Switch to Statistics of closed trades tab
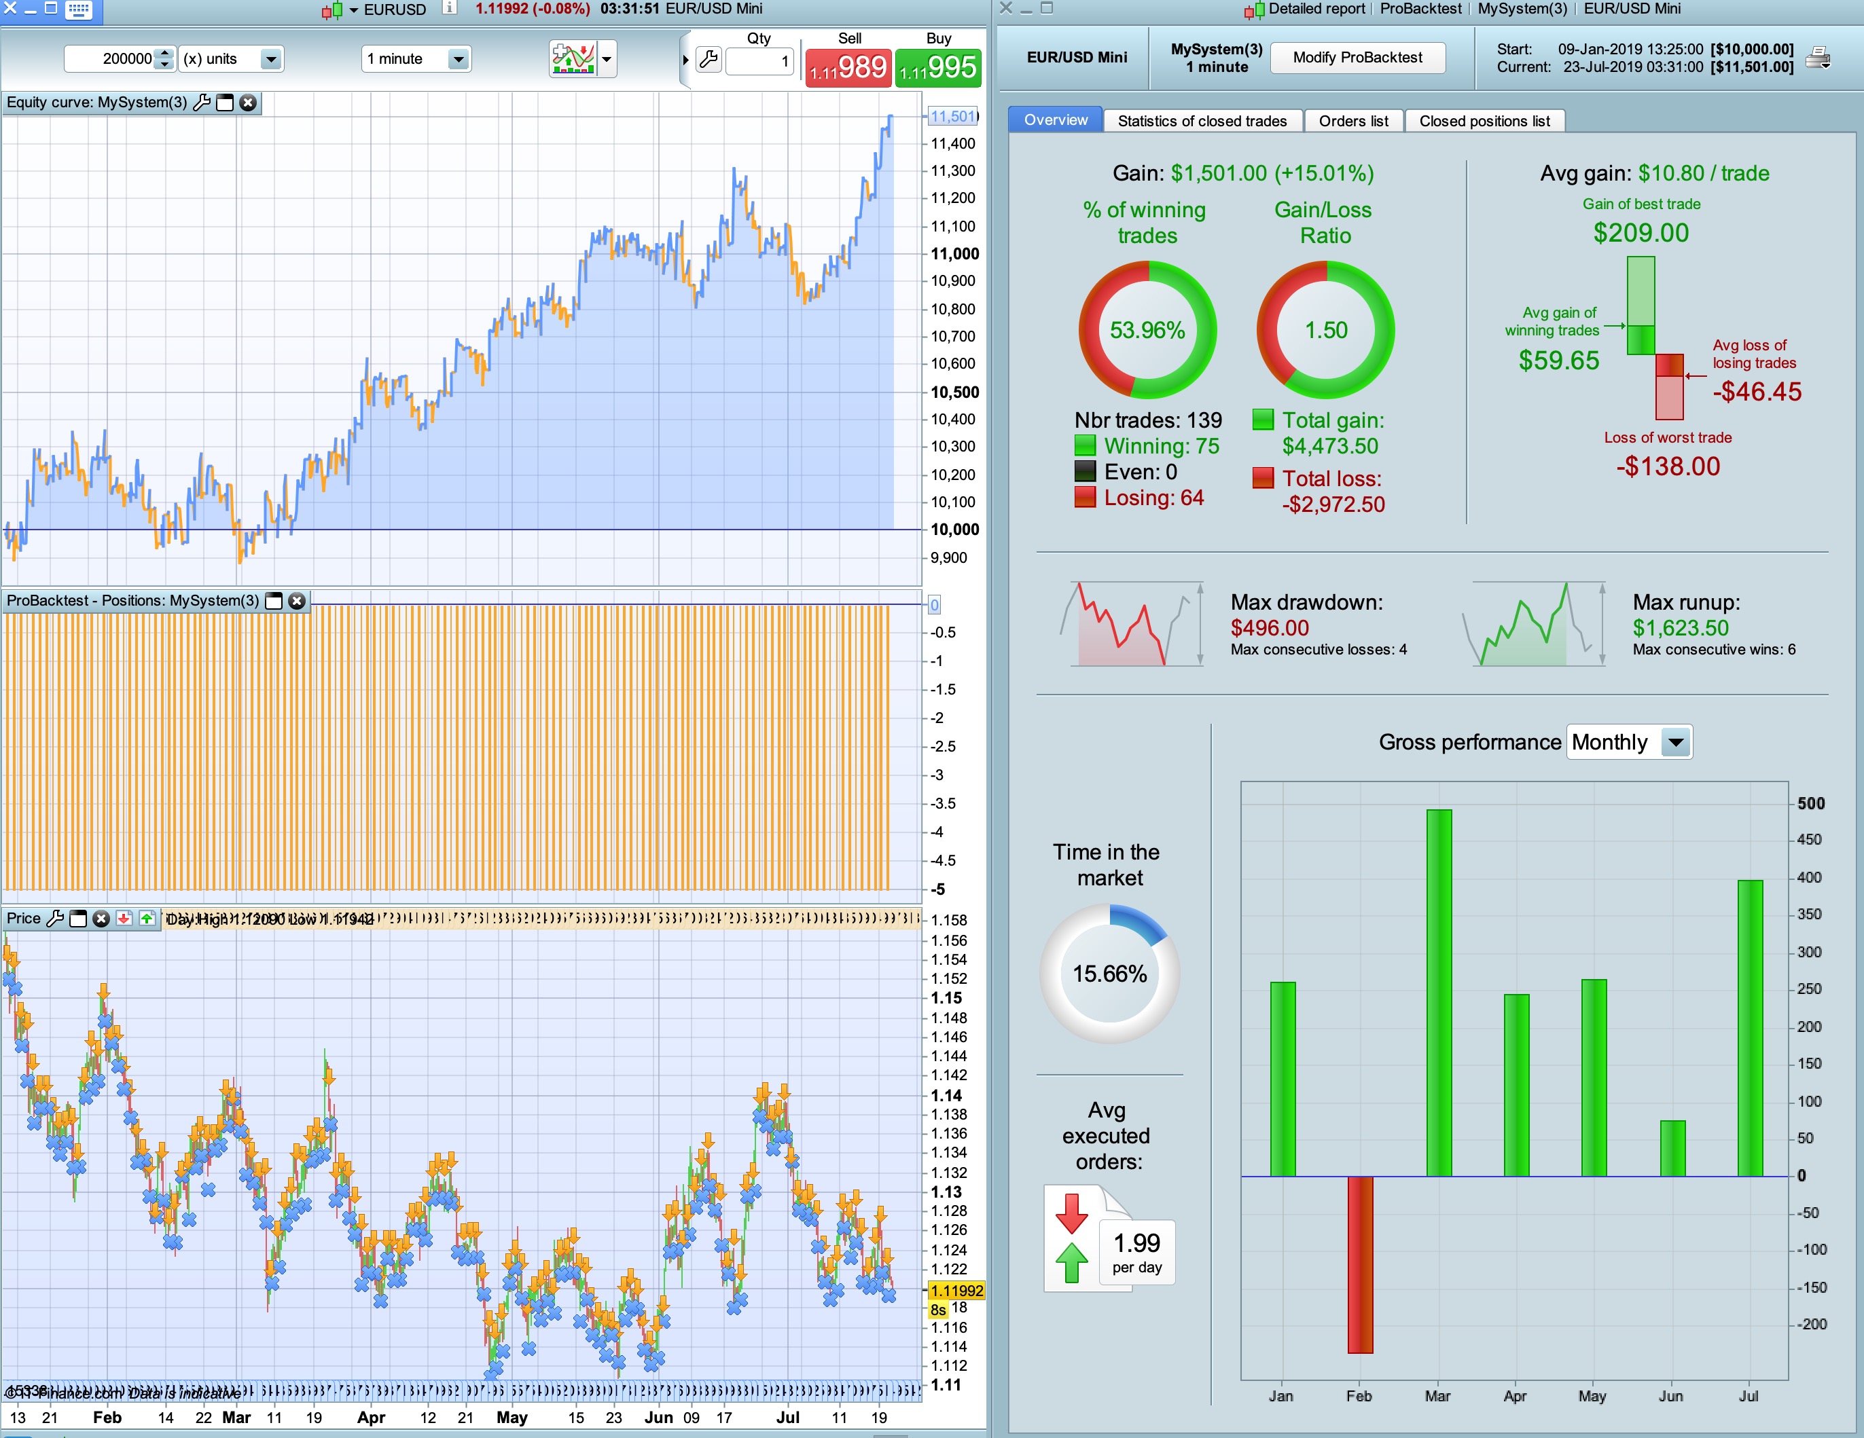The width and height of the screenshot is (1864, 1438). click(1201, 120)
